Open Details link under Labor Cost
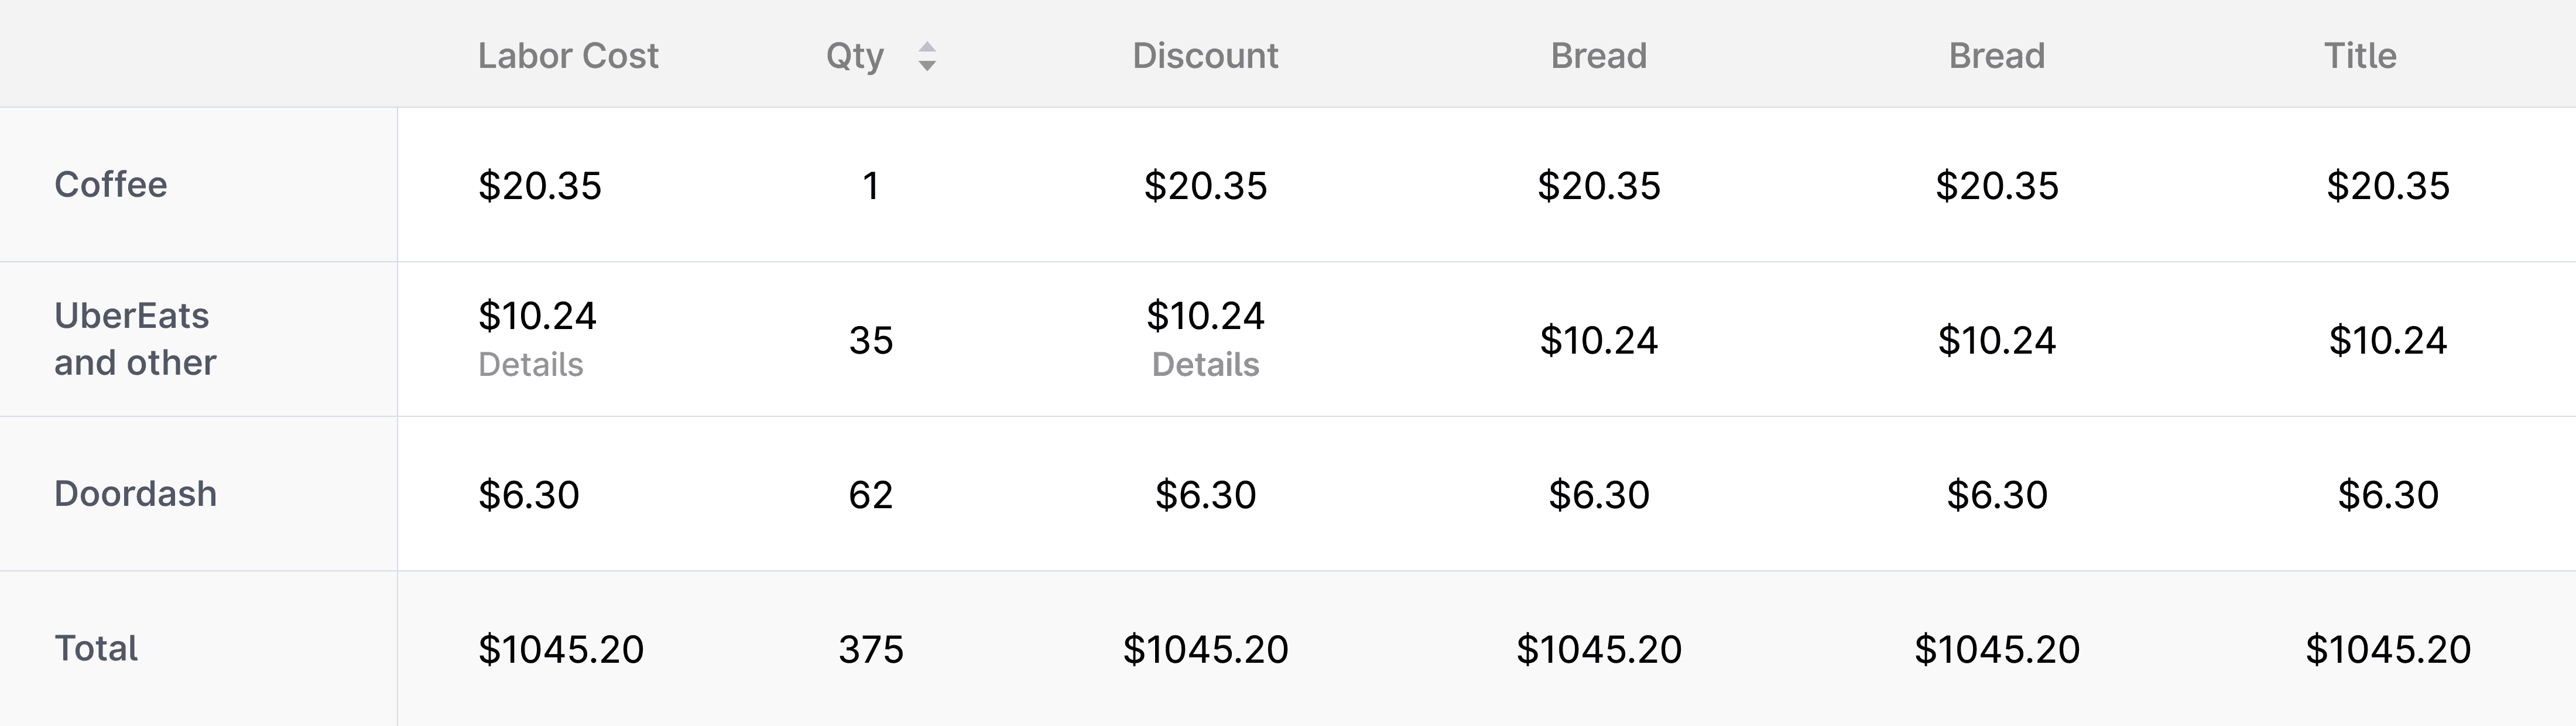2576x726 pixels. [530, 365]
